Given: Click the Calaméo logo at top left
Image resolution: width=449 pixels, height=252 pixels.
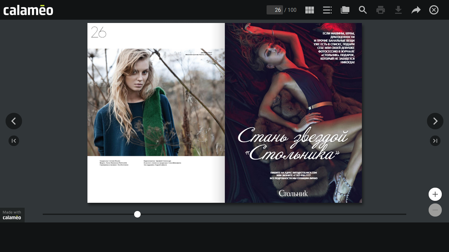Looking at the screenshot, I should coord(28,10).
